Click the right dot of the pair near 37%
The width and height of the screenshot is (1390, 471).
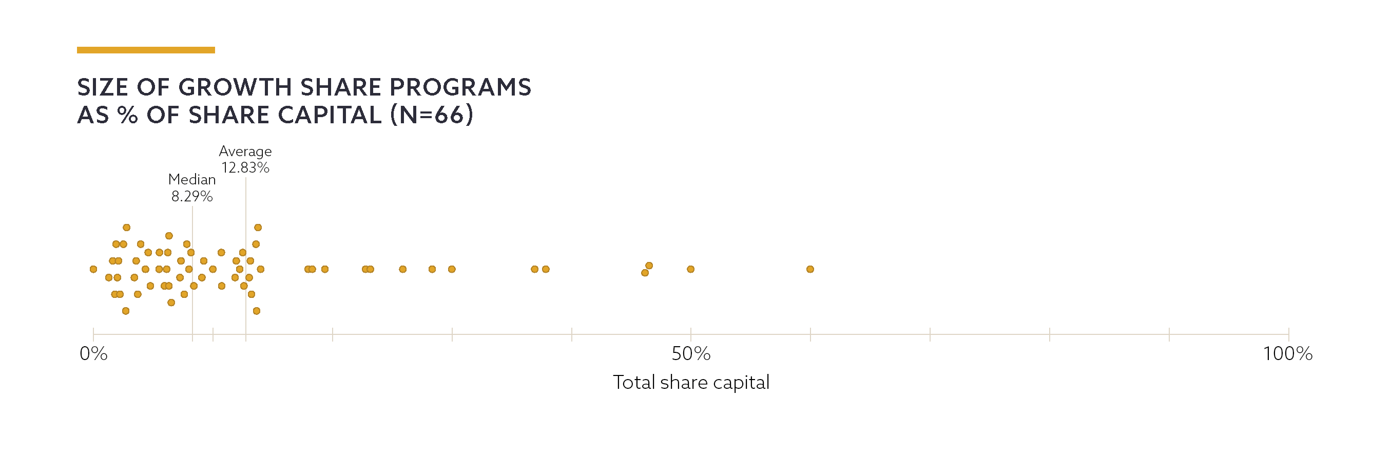[x=546, y=269]
